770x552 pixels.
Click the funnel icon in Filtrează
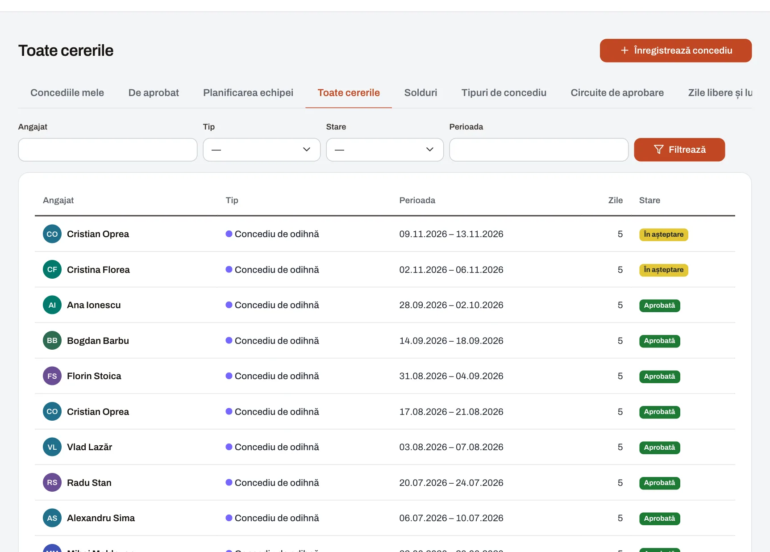(658, 150)
